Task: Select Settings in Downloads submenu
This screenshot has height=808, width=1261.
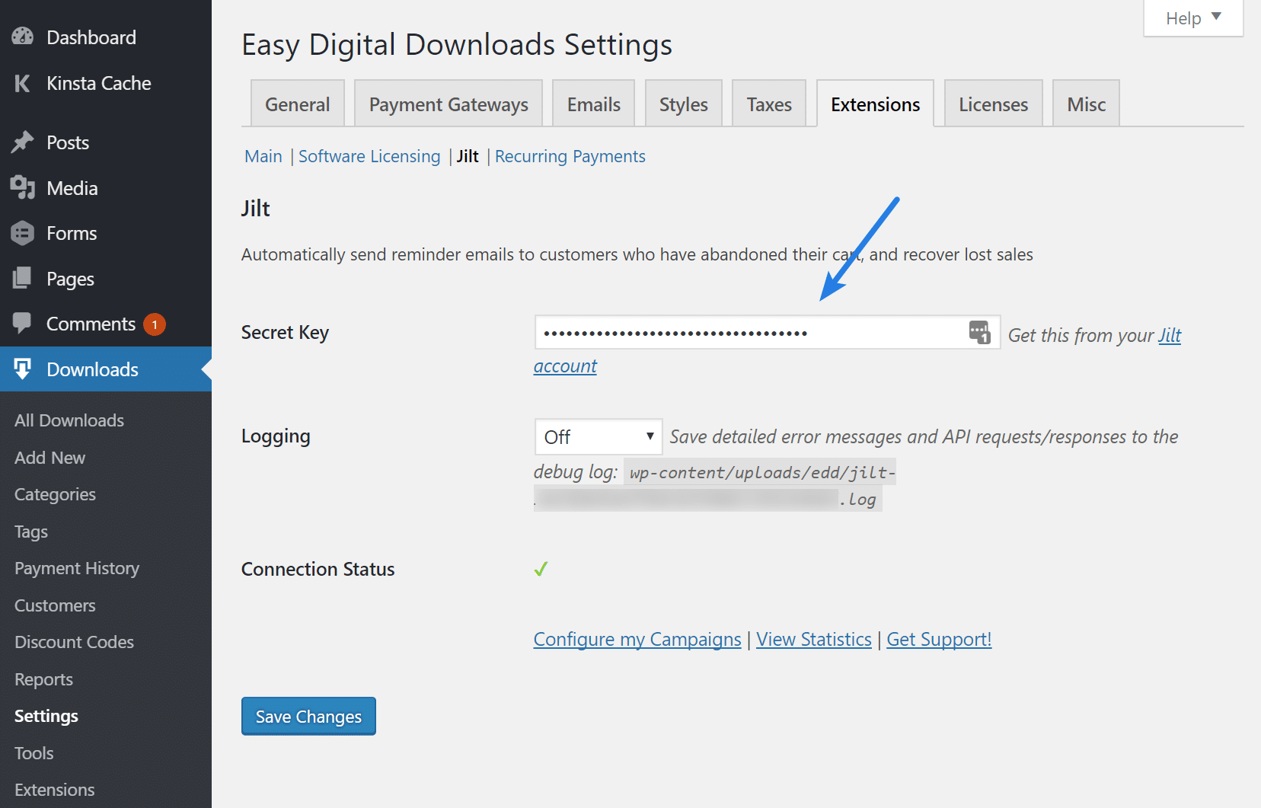Action: [x=46, y=716]
